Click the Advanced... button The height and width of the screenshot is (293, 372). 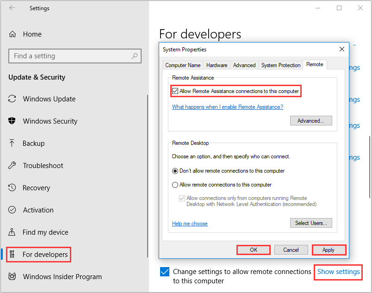coord(311,121)
